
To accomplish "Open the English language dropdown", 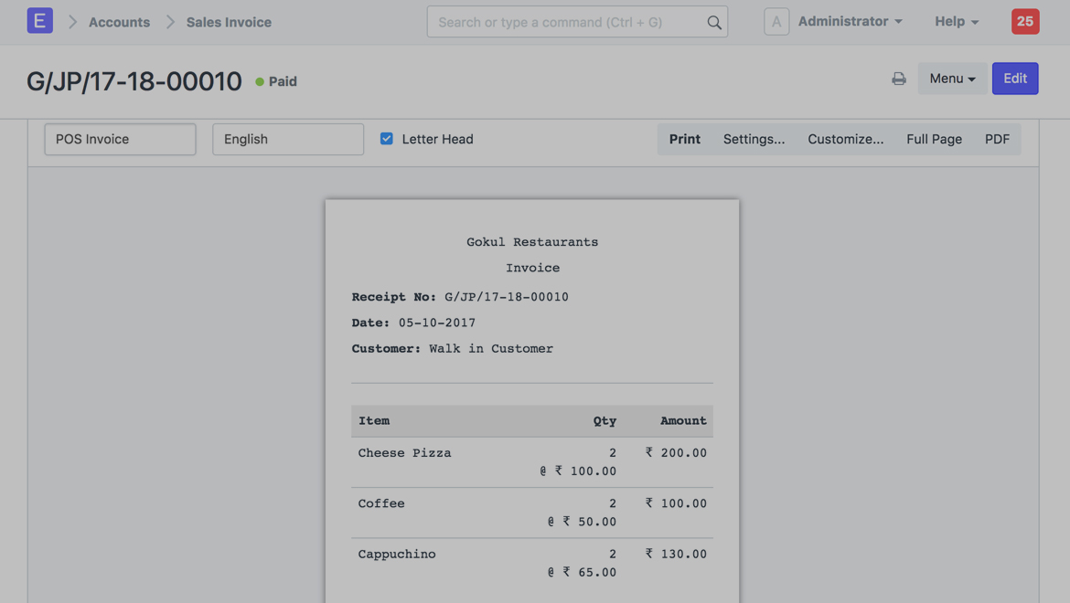I will [x=288, y=139].
